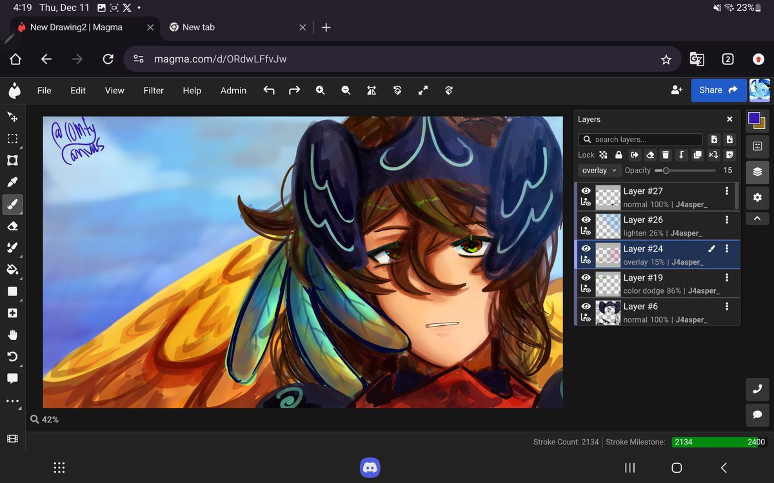Viewport: 774px width, 483px height.
Task: Click the toolbar icon next to the flip-view icon
Action: tap(397, 91)
